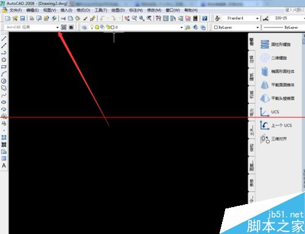Image resolution: width=305 pixels, height=234 pixels.
Task: Select the Arc tool in Draw toolbar
Action: pos(4,74)
